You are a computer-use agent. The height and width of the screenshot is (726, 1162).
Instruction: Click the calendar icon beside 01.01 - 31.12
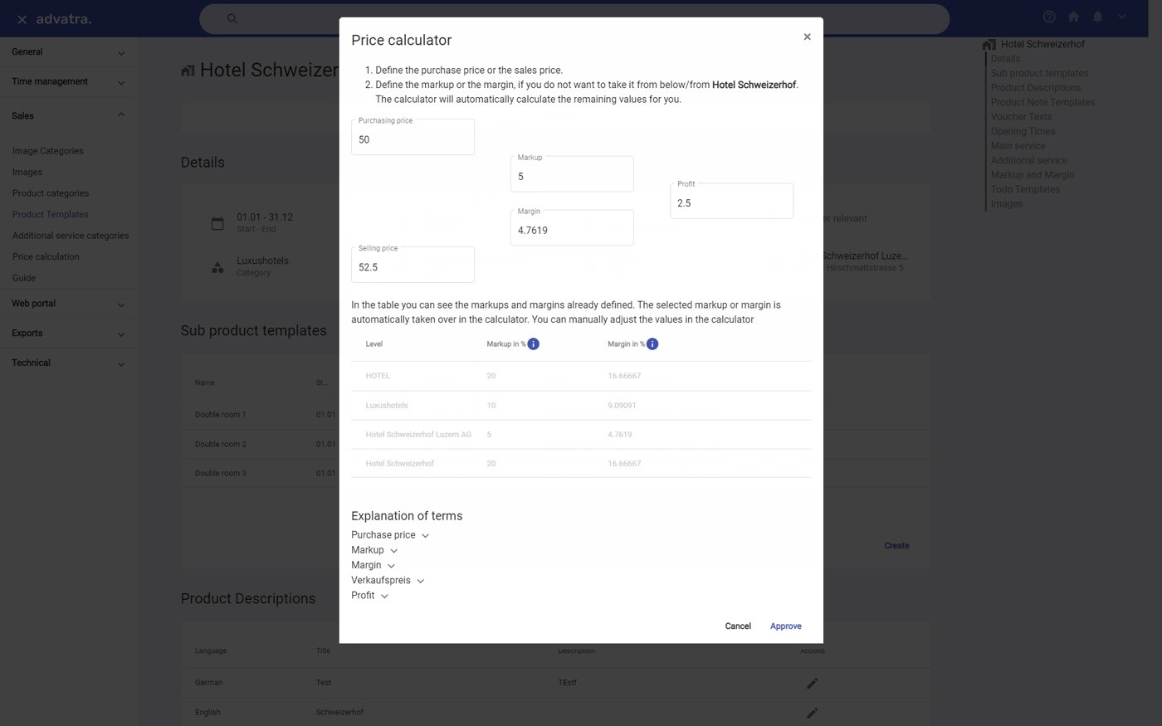tap(217, 223)
